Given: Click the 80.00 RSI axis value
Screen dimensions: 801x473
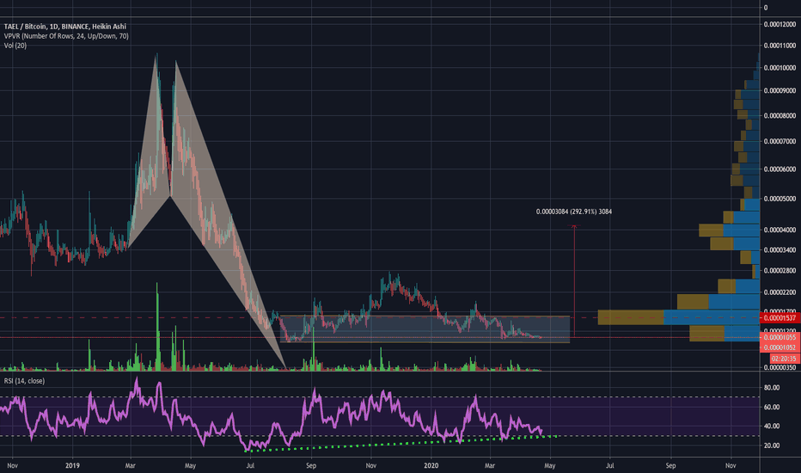Looking at the screenshot, I should coord(772,388).
